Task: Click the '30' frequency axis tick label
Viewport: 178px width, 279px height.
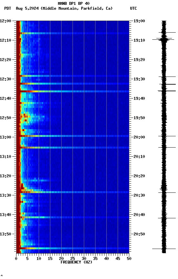Action: point(84,259)
